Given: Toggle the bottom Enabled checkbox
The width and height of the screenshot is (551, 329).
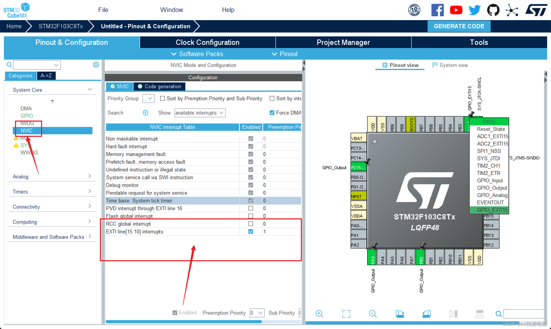Looking at the screenshot, I should pos(175,313).
